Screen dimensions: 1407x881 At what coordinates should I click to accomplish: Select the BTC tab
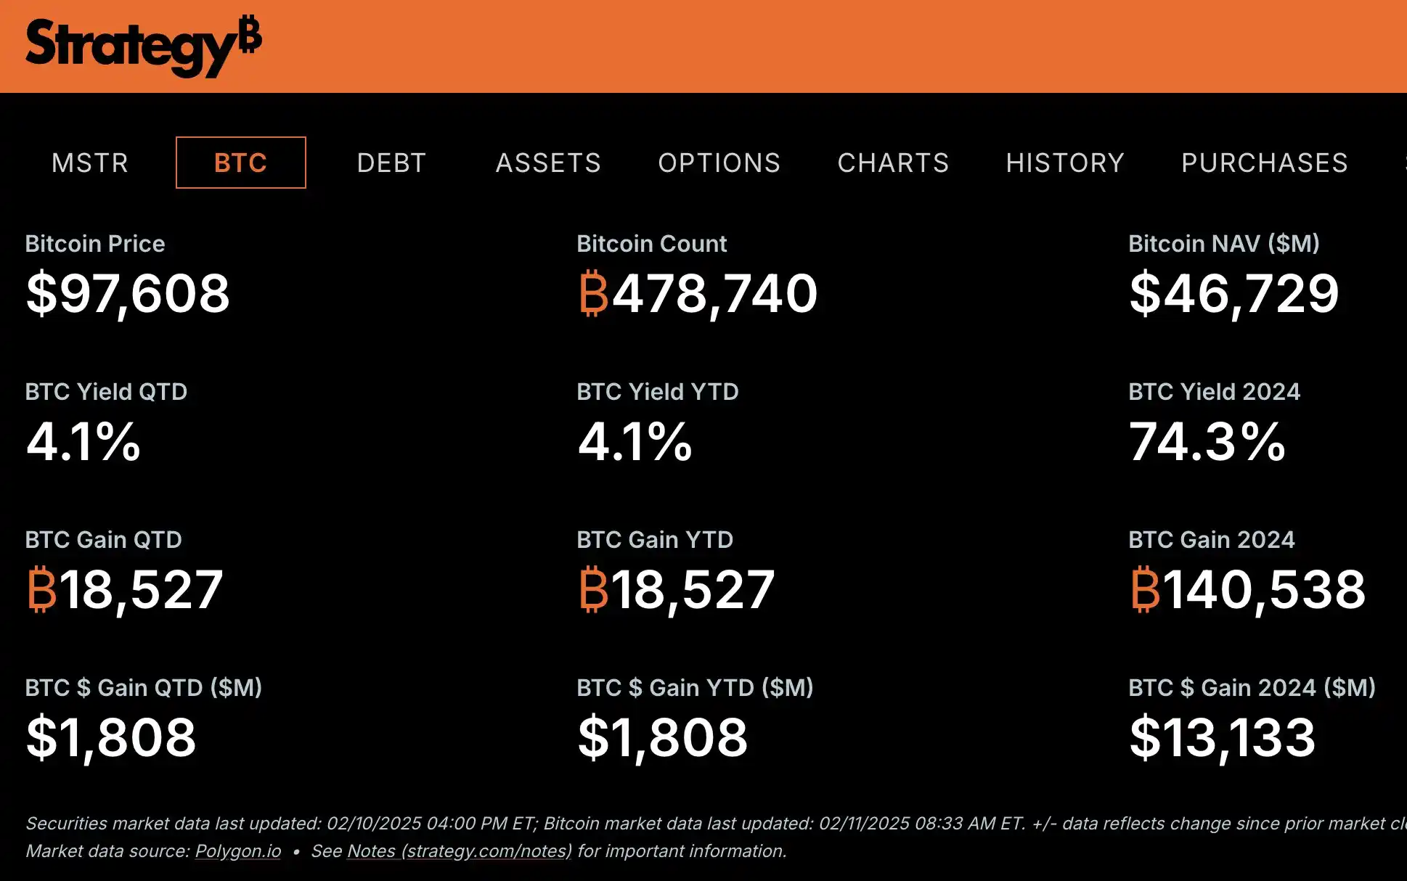coord(240,163)
